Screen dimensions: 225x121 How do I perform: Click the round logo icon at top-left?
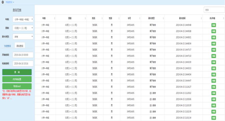pos(3,2)
